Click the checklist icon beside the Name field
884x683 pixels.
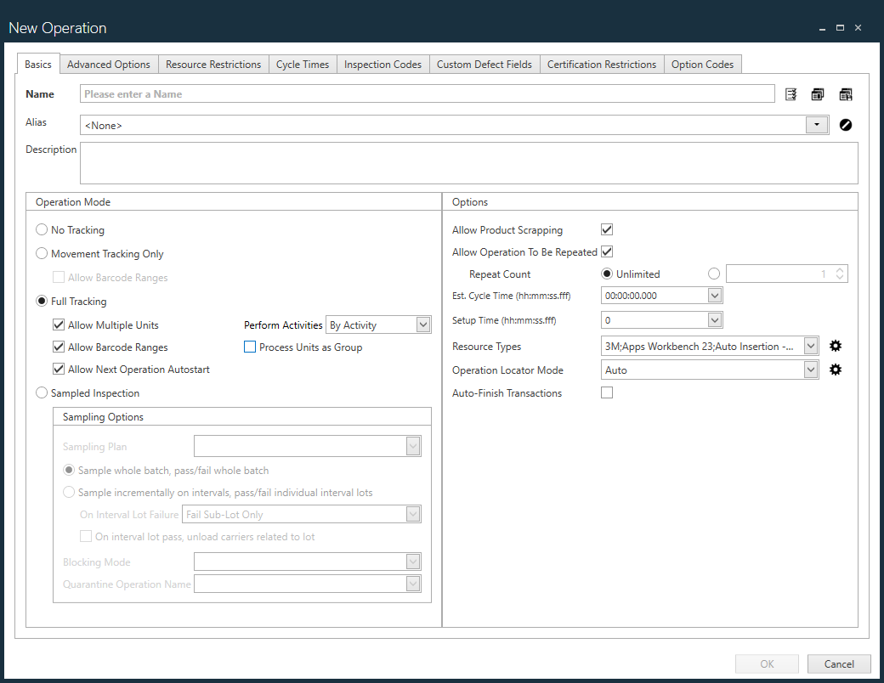click(x=791, y=94)
